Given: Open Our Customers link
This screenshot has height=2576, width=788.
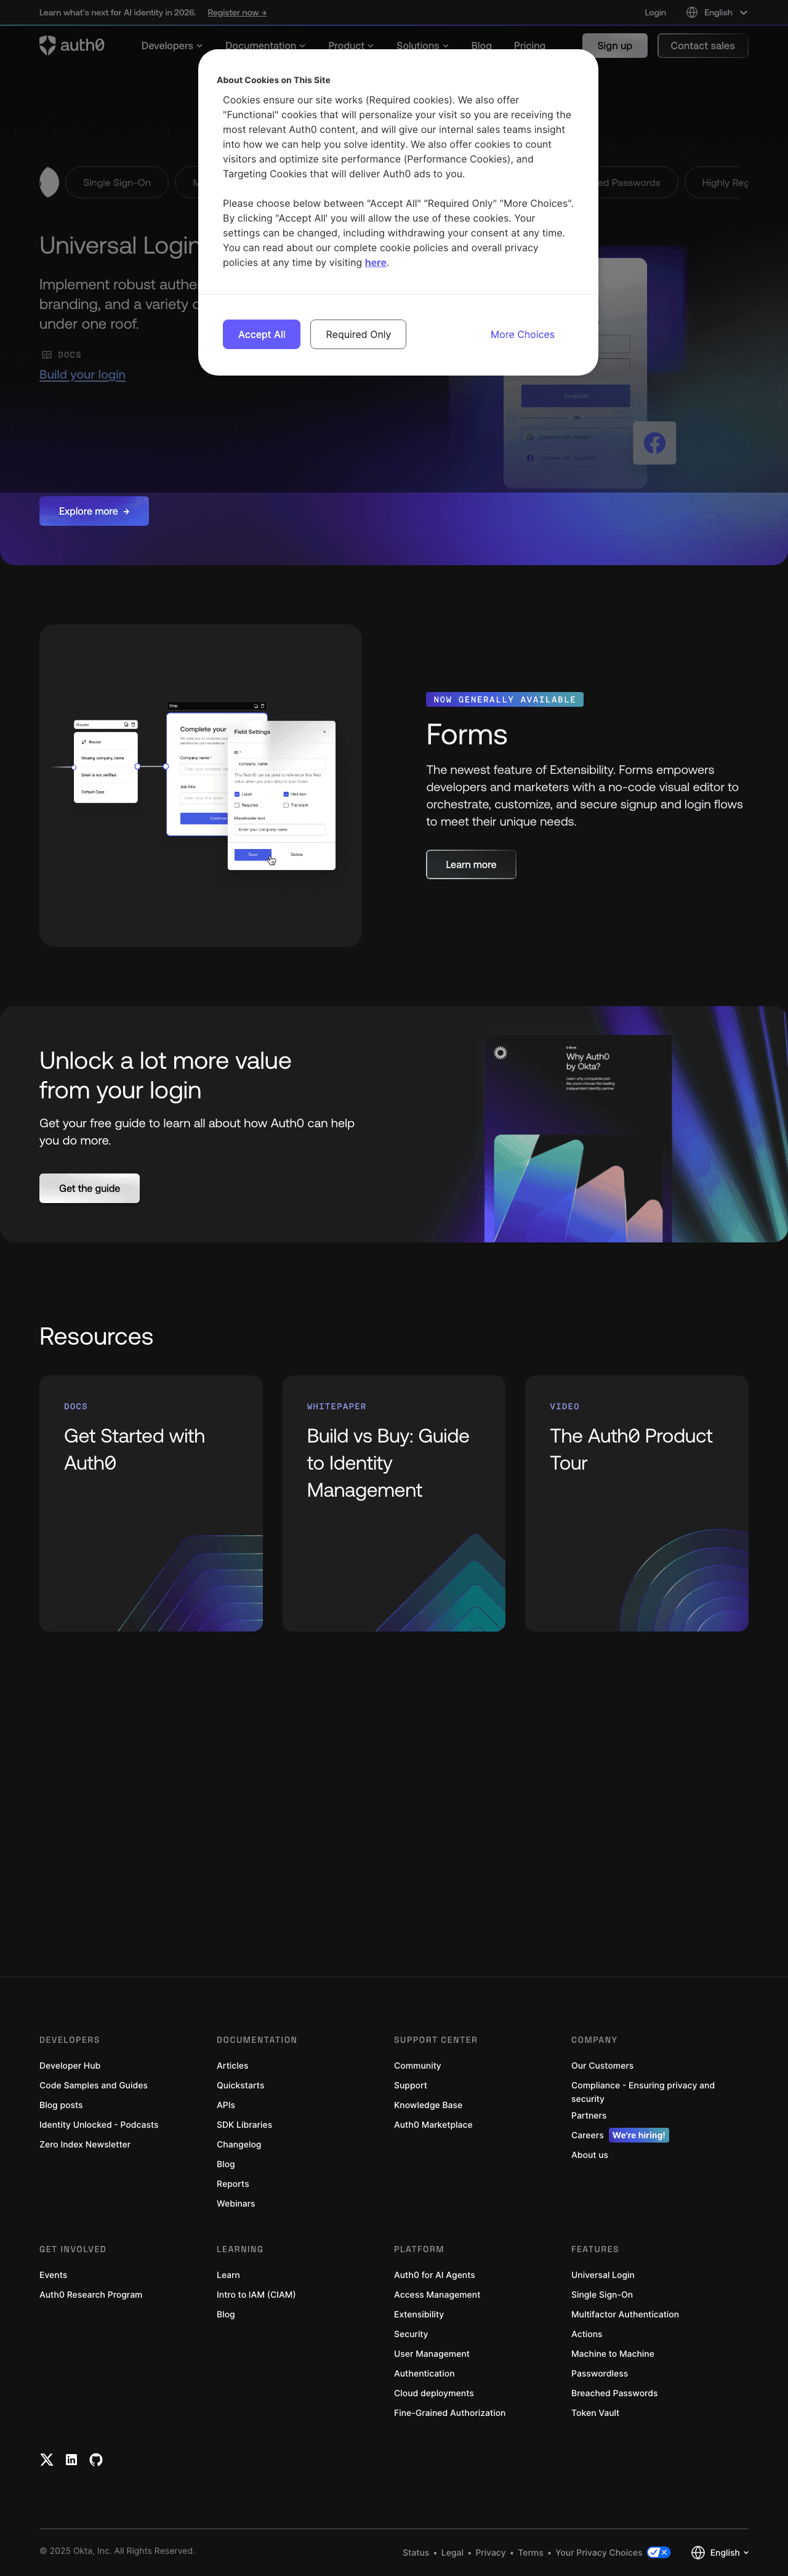Looking at the screenshot, I should (602, 2066).
